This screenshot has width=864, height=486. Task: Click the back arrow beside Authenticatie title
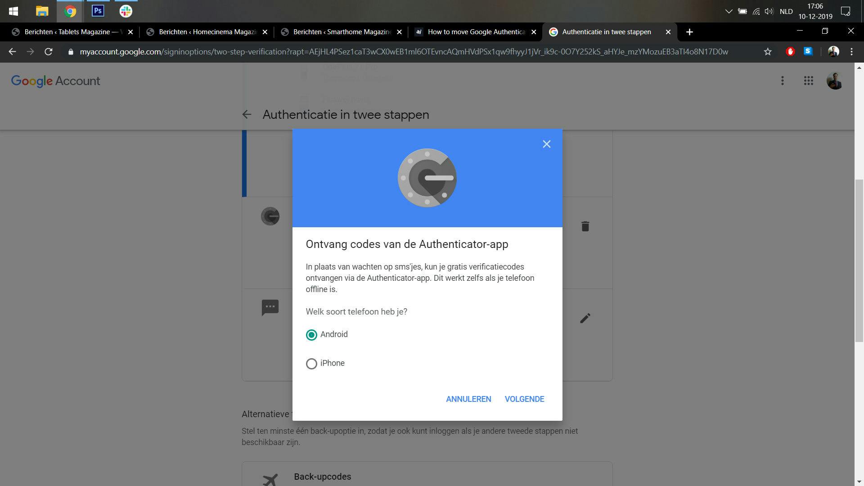point(247,115)
